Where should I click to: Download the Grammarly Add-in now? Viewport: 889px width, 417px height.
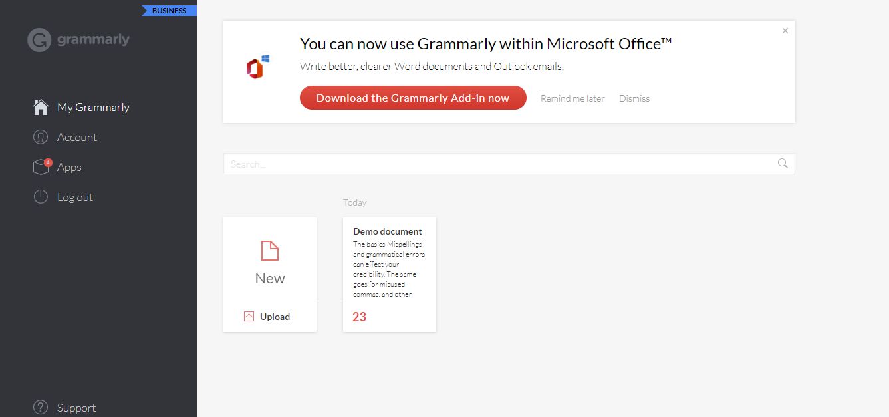(413, 98)
